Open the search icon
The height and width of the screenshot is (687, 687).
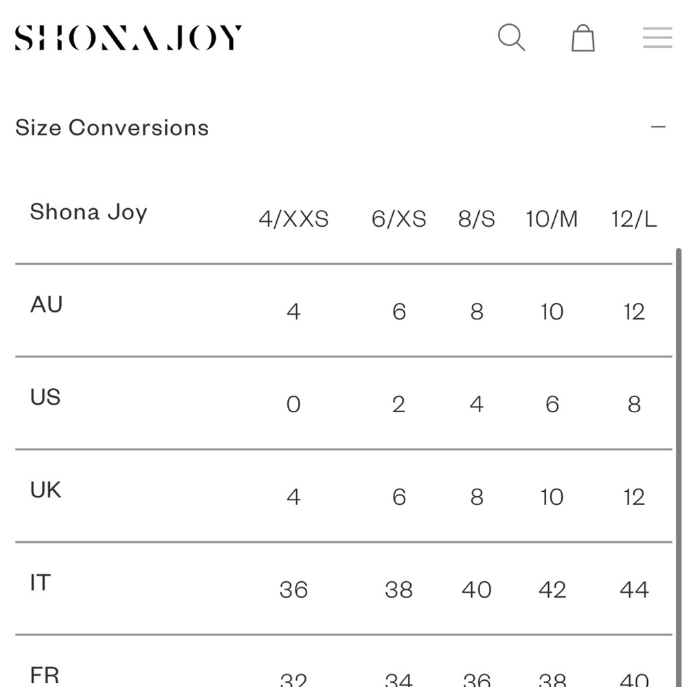[x=511, y=37]
